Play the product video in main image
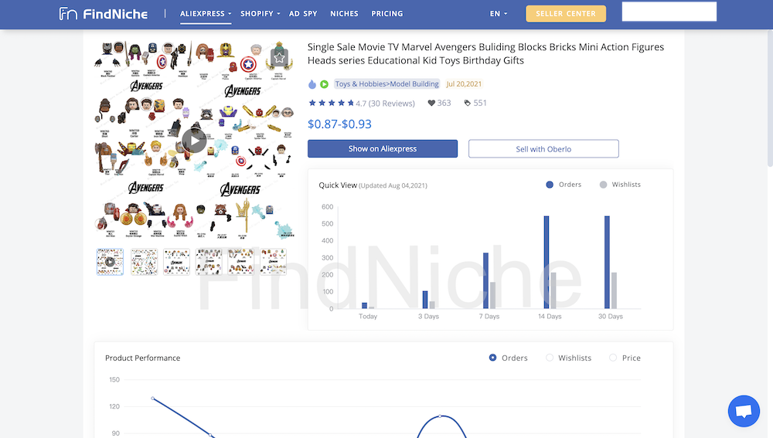 194,141
